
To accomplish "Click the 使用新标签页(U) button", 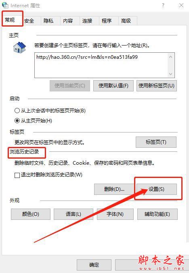I will tap(157, 86).
